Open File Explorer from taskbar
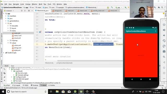Screen dimensions: 167x94 click(57, 92)
